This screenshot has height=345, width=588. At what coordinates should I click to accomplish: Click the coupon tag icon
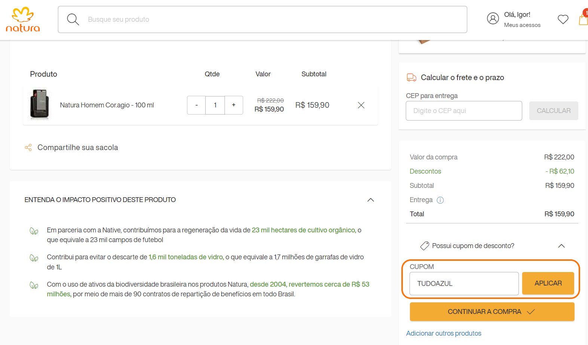pyautogui.click(x=425, y=246)
